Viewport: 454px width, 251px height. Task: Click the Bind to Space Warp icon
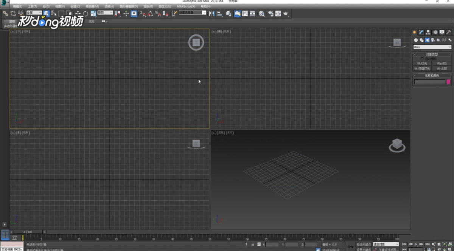point(21,13)
